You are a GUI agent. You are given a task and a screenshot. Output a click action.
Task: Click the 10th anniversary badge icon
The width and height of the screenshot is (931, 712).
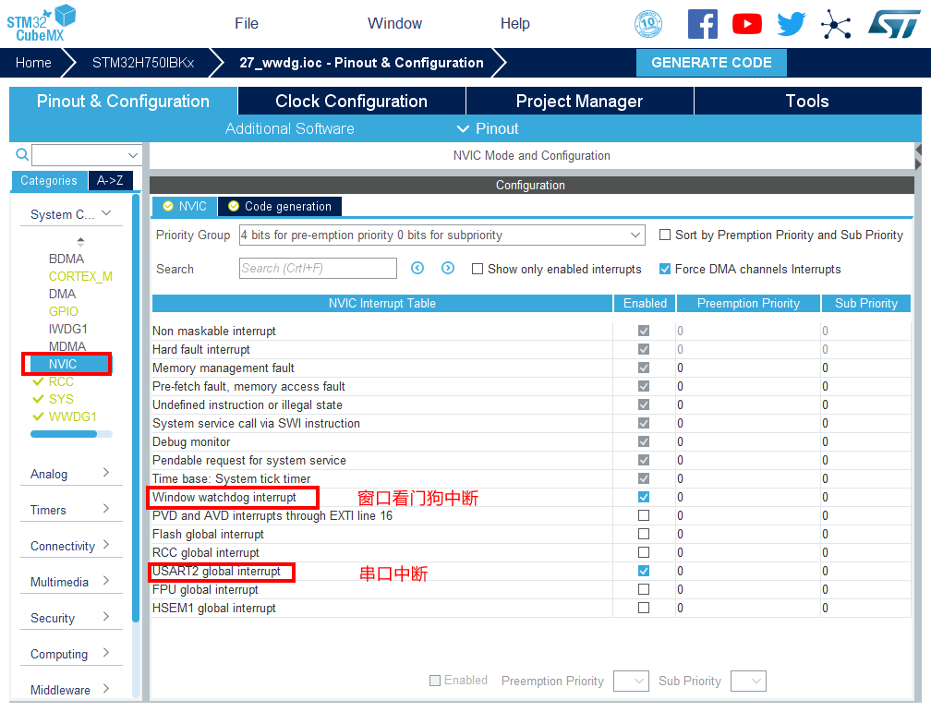point(648,24)
